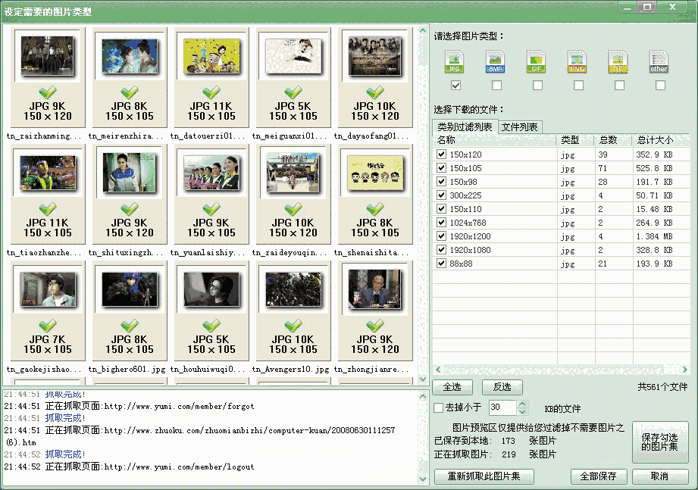Select the TIF file type icon
This screenshot has width=698, height=490.
pos(617,61)
